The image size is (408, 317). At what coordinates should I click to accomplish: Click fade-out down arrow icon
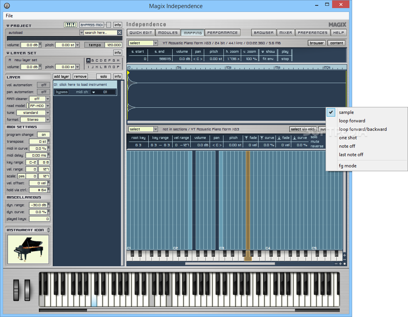point(279,138)
